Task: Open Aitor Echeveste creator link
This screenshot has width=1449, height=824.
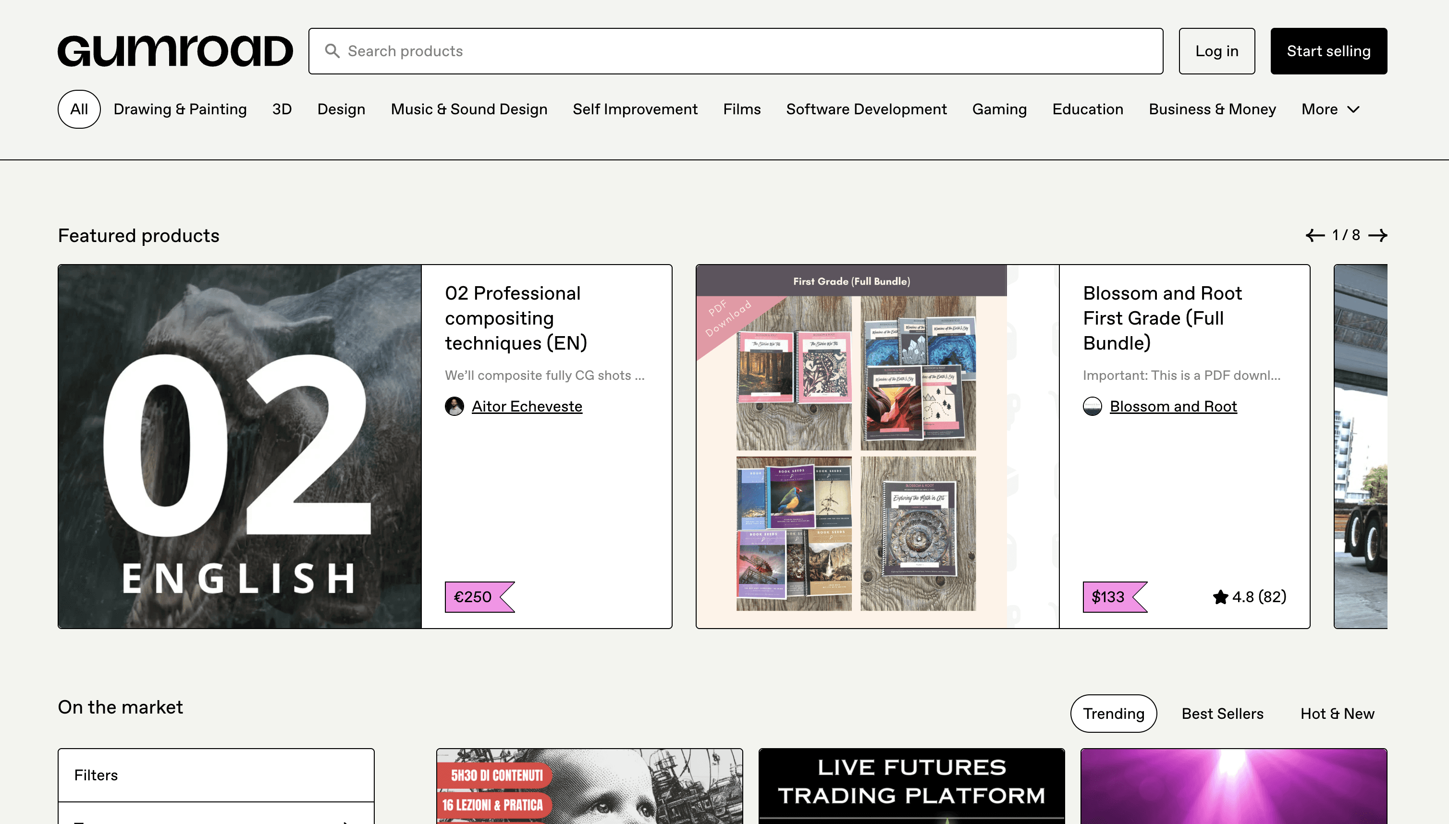Action: [x=527, y=406]
